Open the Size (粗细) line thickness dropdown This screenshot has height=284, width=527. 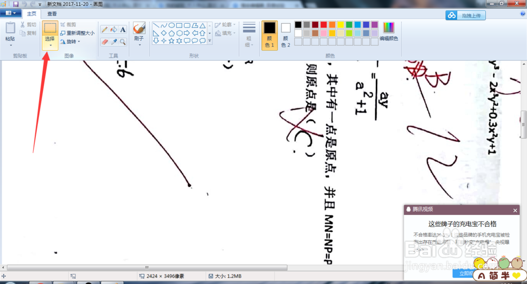click(249, 35)
